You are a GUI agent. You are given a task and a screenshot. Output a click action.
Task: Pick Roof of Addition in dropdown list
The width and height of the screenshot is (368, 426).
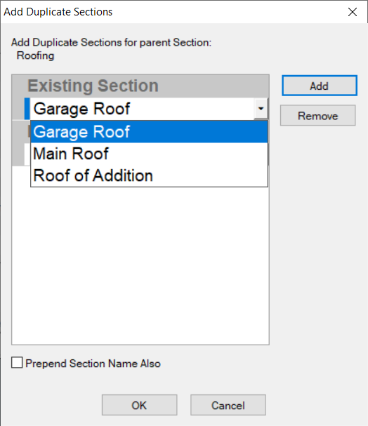(149, 175)
